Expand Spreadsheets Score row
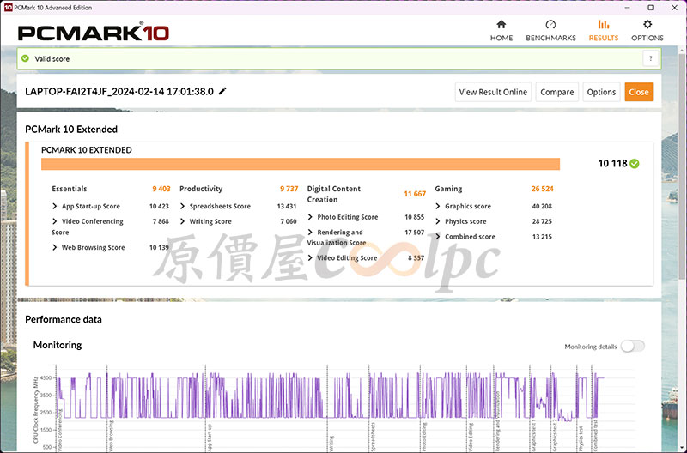Screen dimensions: 687x453 click(x=183, y=206)
